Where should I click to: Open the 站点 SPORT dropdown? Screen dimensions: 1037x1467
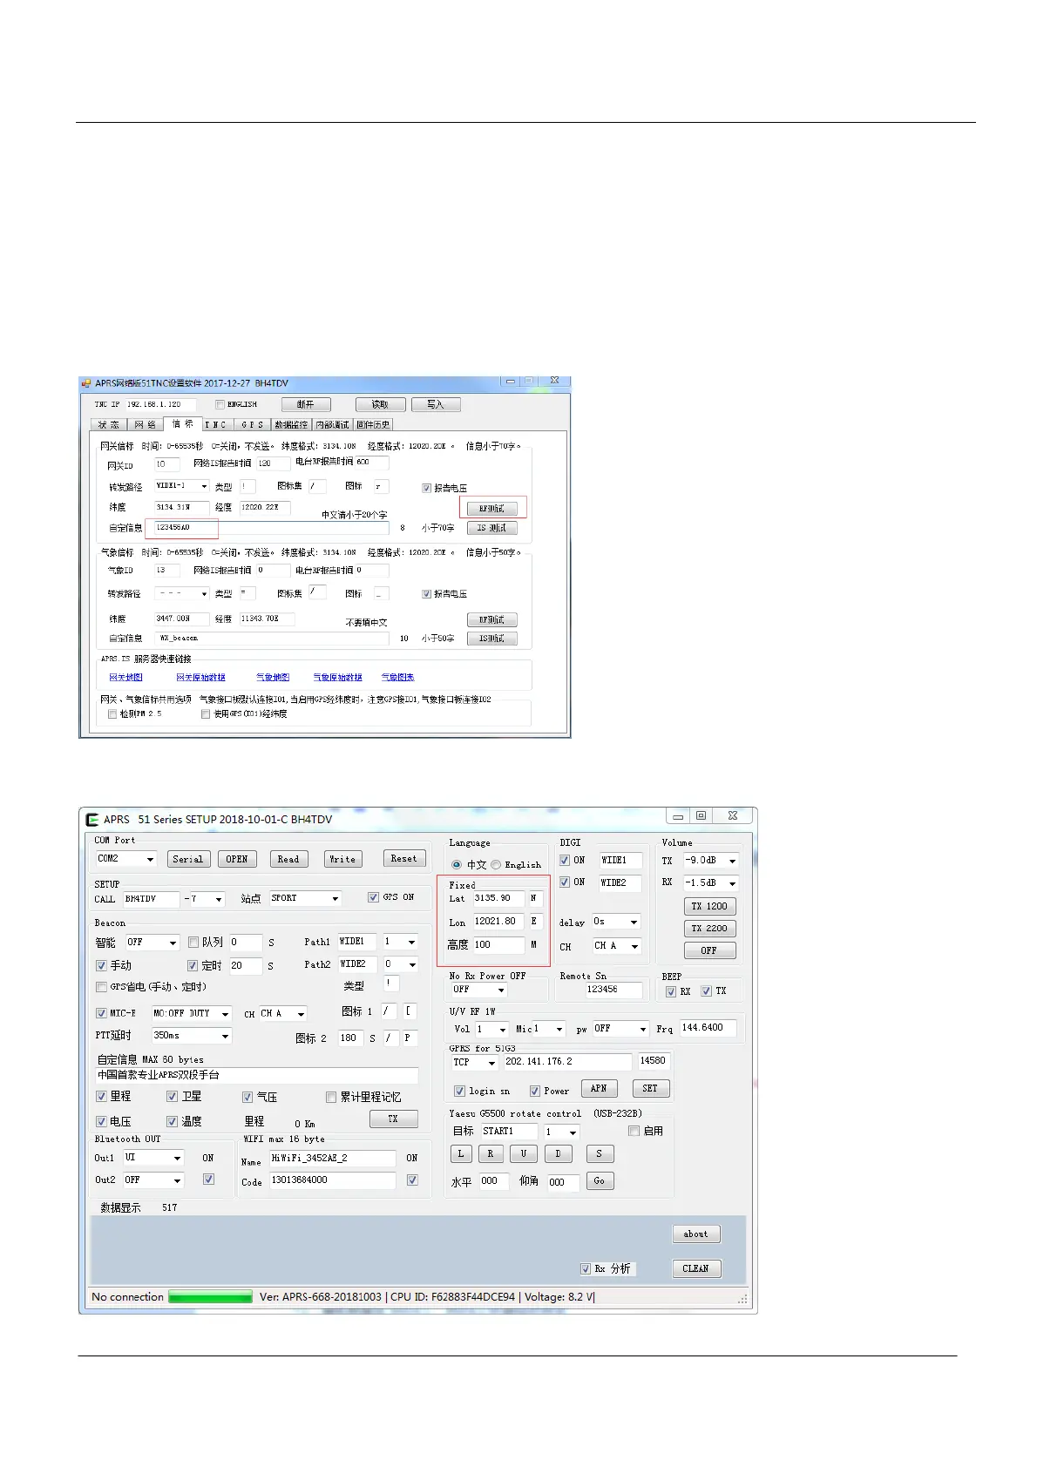coord(335,898)
